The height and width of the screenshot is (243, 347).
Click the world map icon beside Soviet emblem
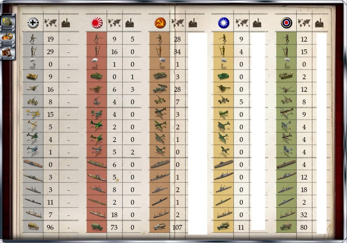pos(177,23)
